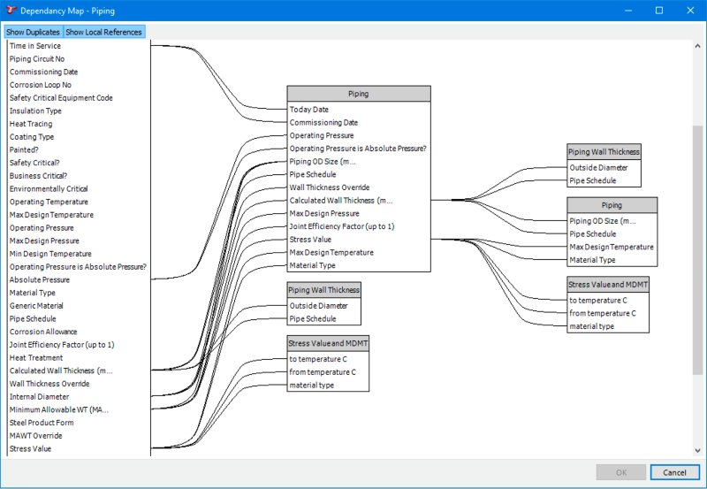Maximize the Dependancy Map window

658,10
